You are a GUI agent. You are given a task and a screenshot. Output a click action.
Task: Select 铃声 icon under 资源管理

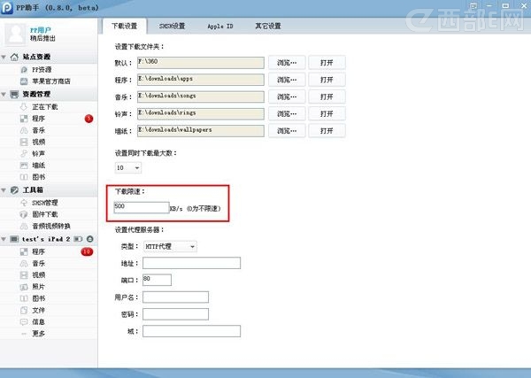tap(24, 153)
